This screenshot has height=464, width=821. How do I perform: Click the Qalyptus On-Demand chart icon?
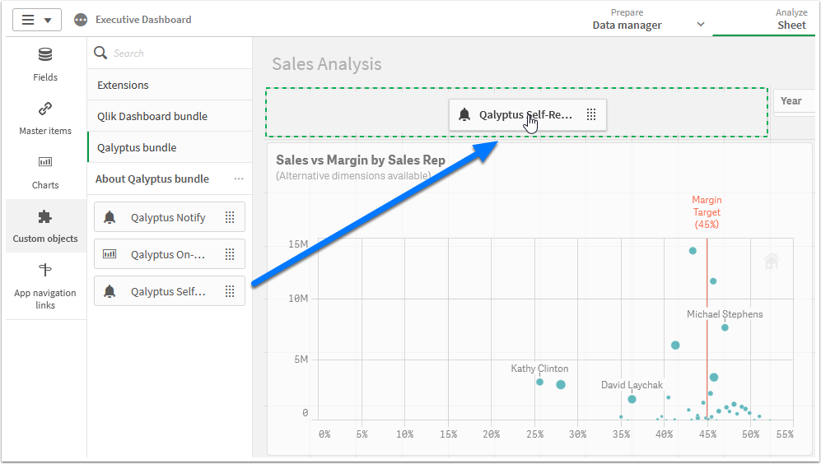[x=110, y=254]
